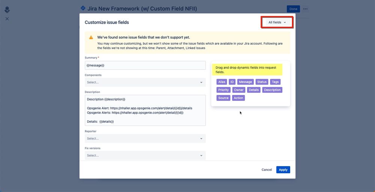Click the warning triangle icon

point(91,37)
